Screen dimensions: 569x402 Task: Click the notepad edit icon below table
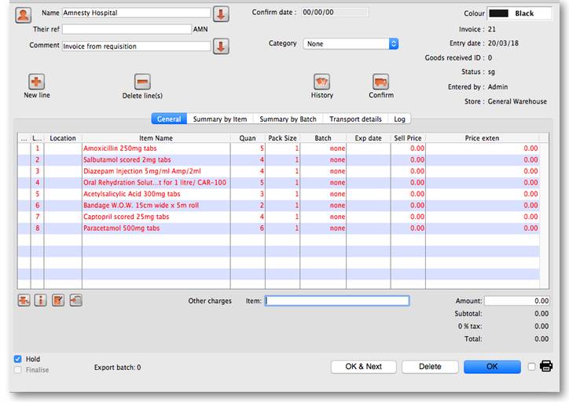tap(58, 301)
